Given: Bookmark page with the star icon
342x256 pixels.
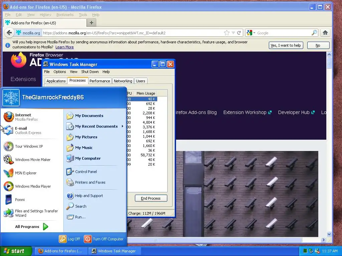Looking at the screenshot, I should coord(227,33).
